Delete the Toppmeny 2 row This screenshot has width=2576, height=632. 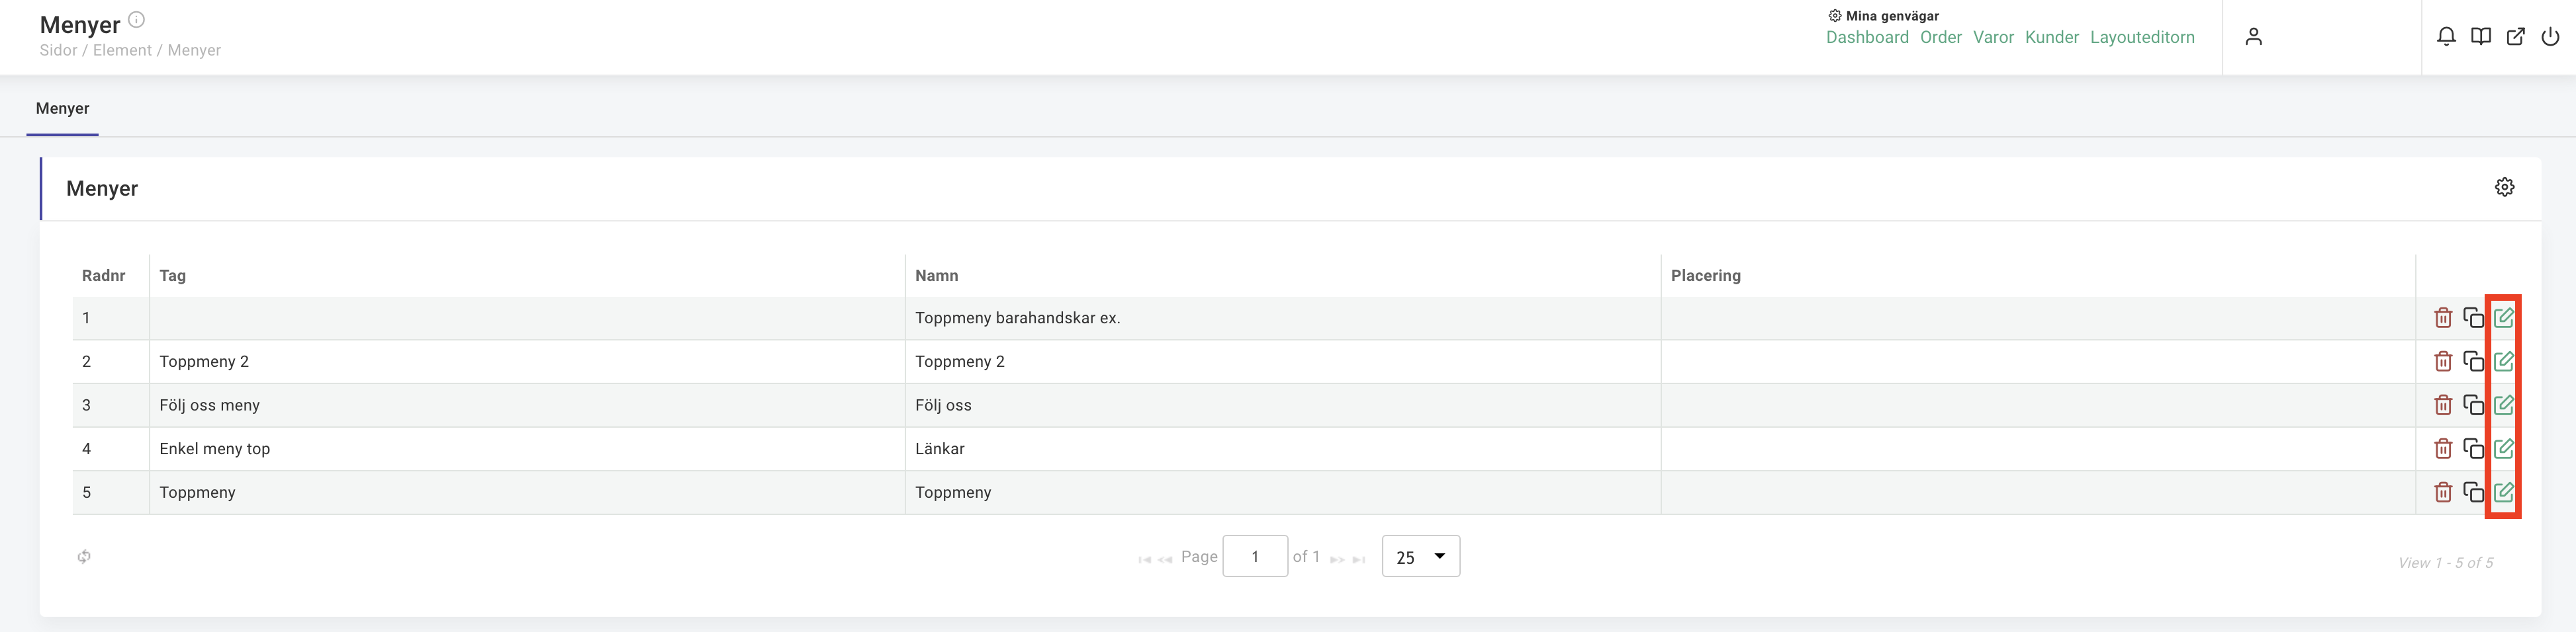(2443, 362)
